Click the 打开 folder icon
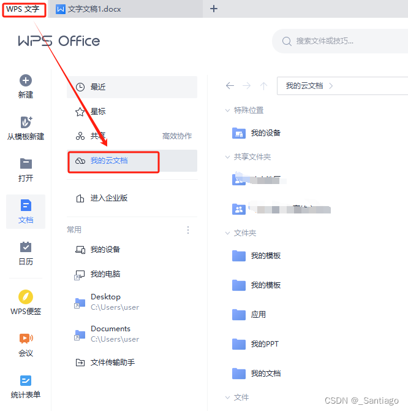The image size is (408, 411). pyautogui.click(x=26, y=164)
